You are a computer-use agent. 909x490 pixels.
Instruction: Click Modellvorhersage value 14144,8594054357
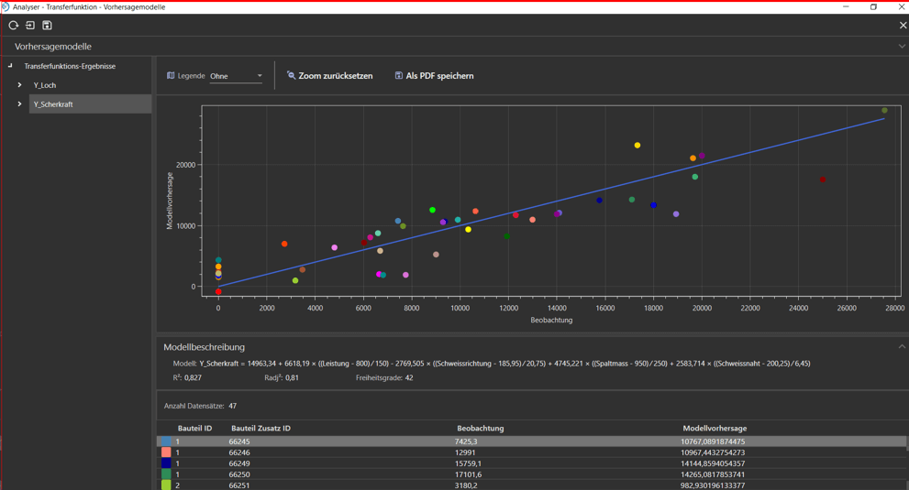713,463
